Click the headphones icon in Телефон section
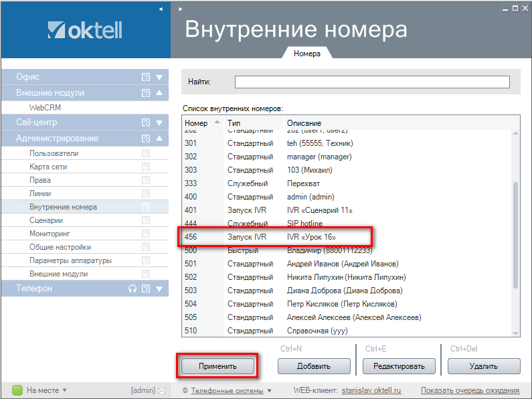The height and width of the screenshot is (399, 532). [x=132, y=289]
